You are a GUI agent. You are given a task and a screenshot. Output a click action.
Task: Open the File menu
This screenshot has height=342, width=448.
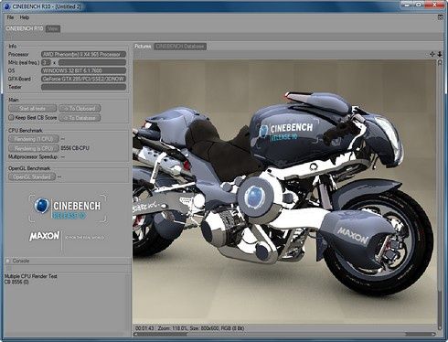[x=10, y=17]
